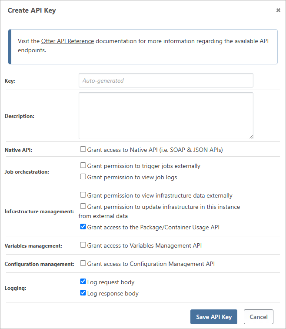Check view infrastructure data externally
286x329 pixels.
(x=83, y=195)
